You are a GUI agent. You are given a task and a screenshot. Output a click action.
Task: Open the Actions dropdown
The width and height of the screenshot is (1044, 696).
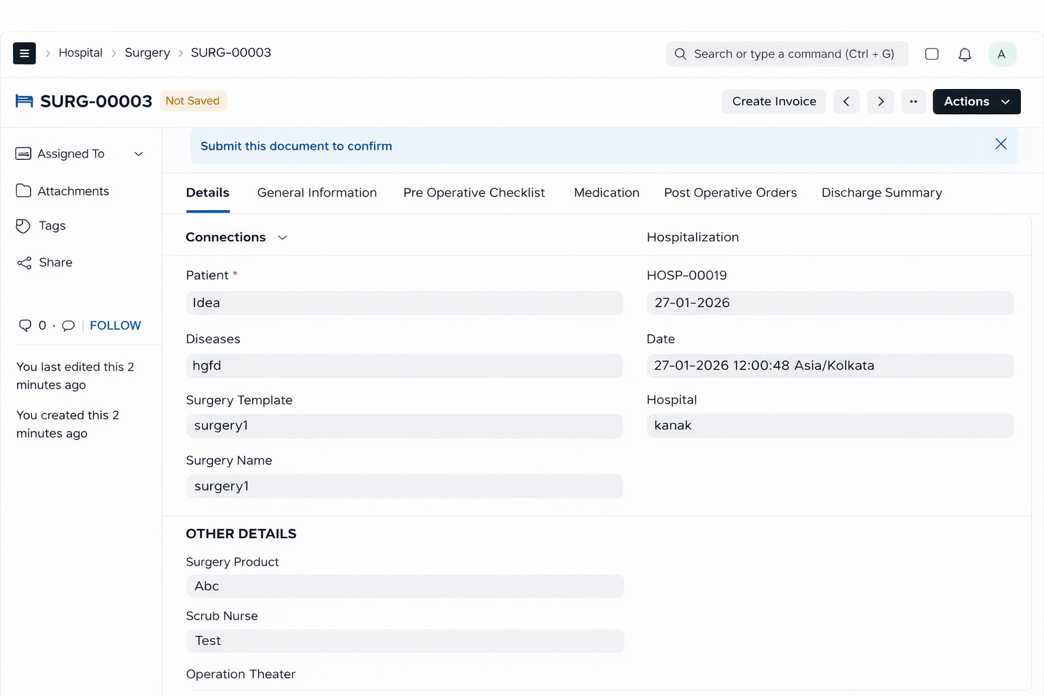pos(977,101)
